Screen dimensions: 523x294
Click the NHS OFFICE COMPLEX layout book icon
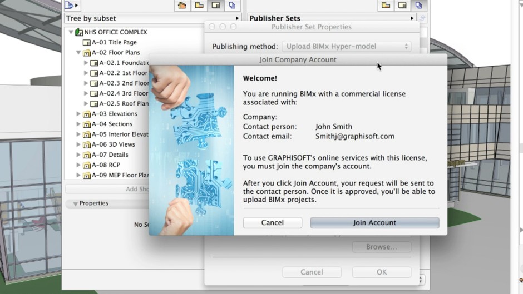pos(79,32)
